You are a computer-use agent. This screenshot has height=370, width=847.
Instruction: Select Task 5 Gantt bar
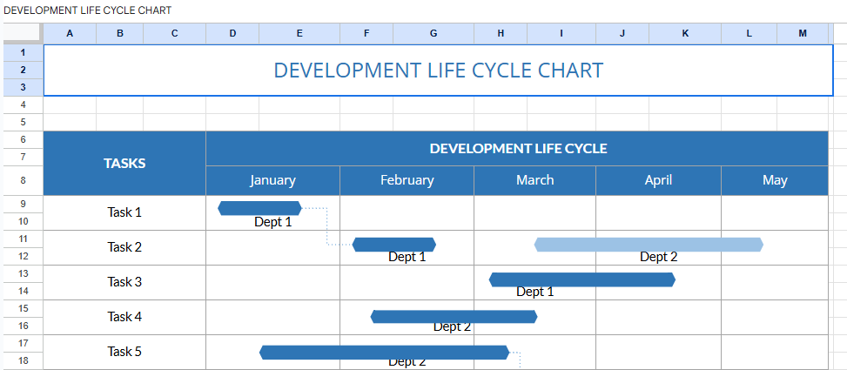(384, 353)
